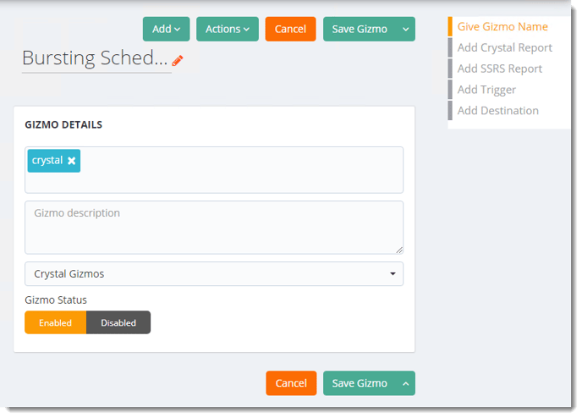Go to Add Crystal Report step
Screen dimensions: 582x418
(x=505, y=48)
